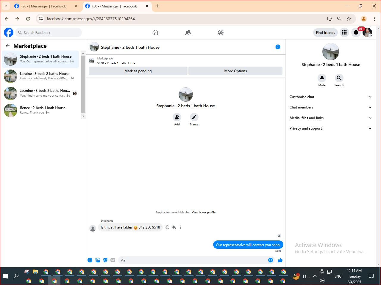This screenshot has height=285, width=381.
Task: Reload the page in Chrome
Action: 28,19
